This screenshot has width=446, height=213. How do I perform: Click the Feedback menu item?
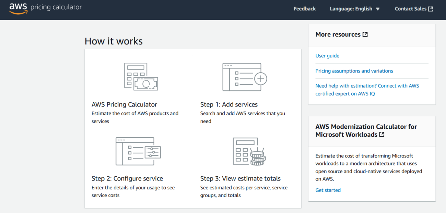[x=305, y=9]
